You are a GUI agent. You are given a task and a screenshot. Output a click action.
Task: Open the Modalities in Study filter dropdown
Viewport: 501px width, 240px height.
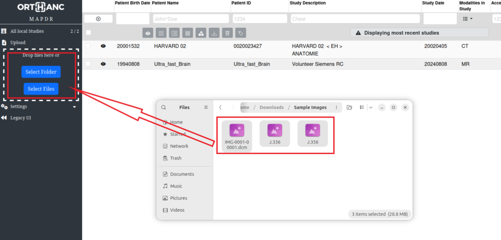[x=468, y=19]
